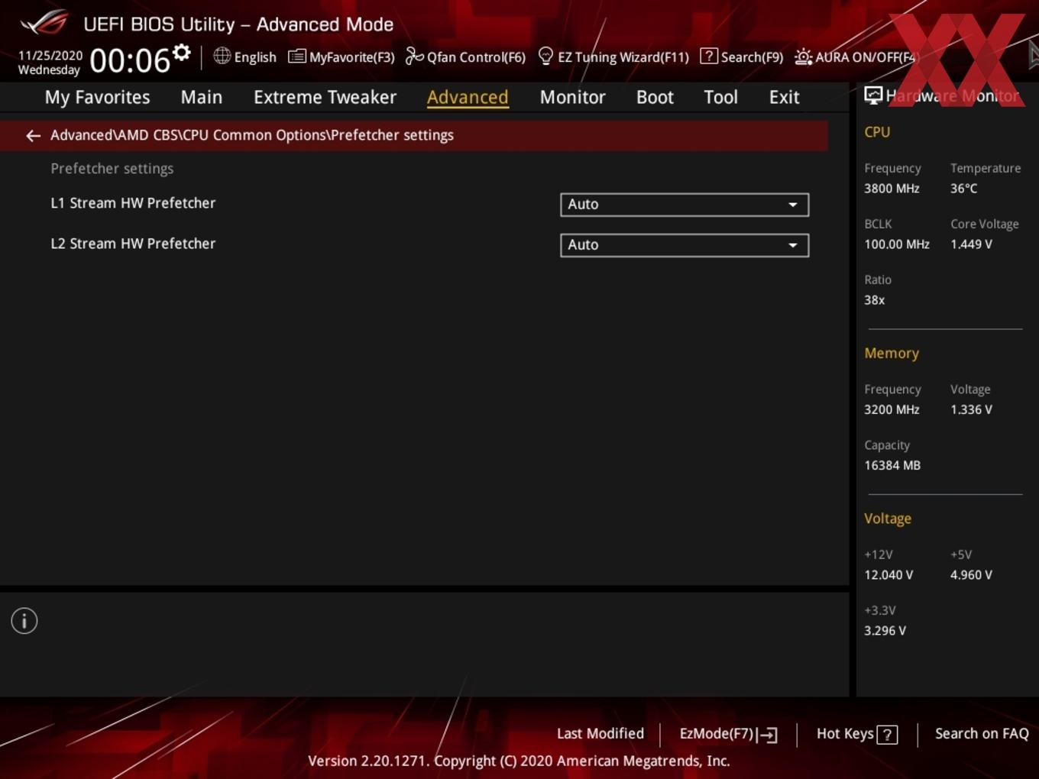
Task: Open the Monitor tab
Action: coord(572,98)
